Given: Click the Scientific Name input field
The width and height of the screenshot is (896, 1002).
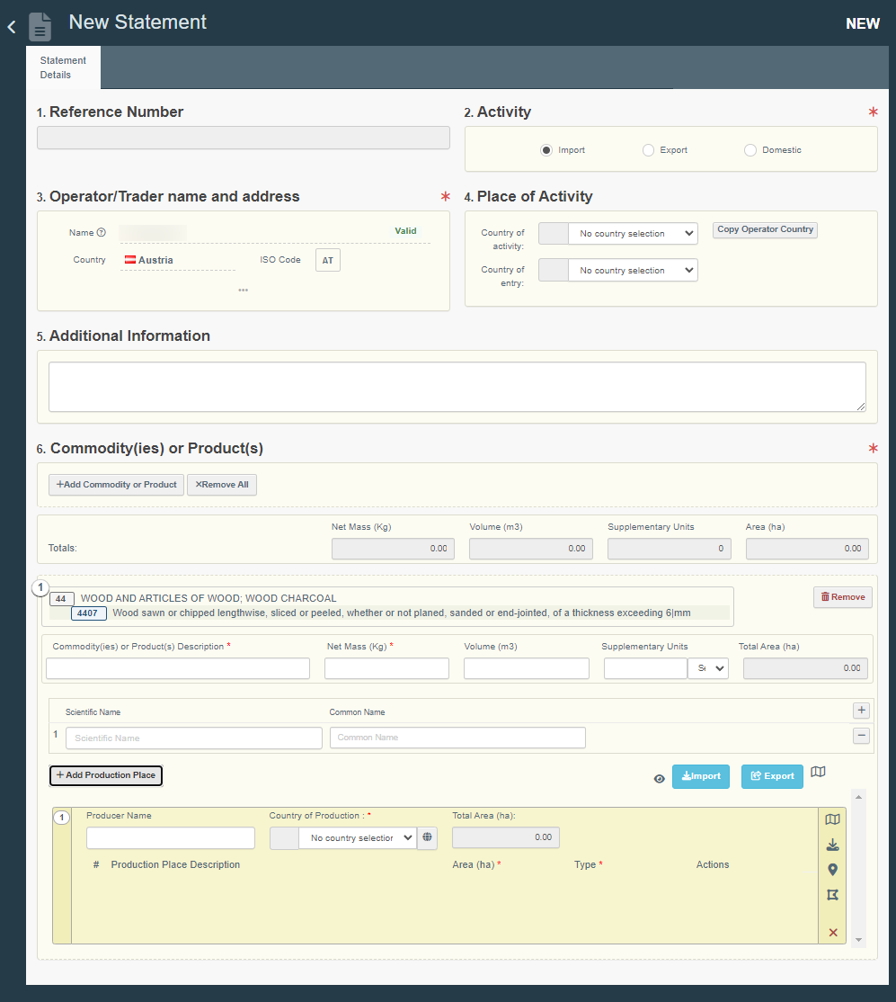Looking at the screenshot, I should pyautogui.click(x=194, y=738).
